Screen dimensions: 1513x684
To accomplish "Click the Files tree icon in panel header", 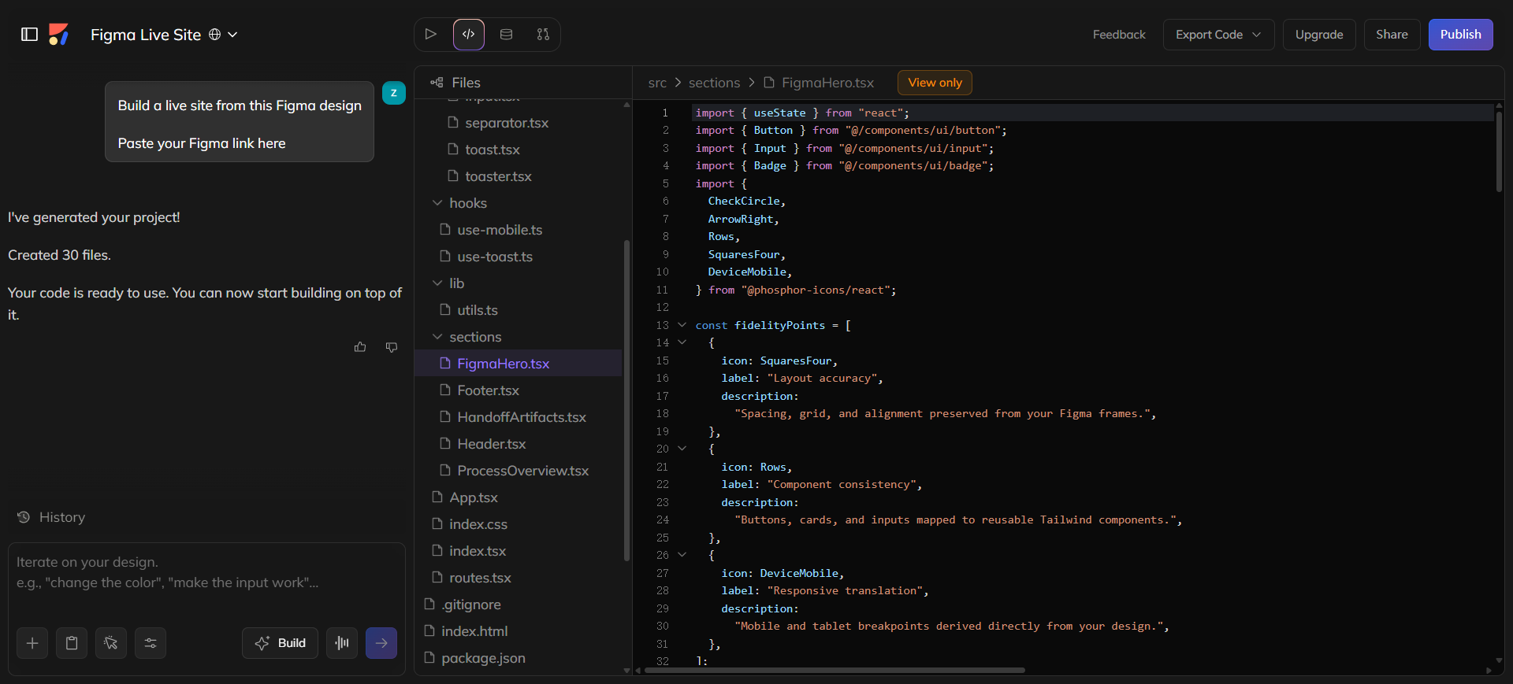I will click(437, 83).
